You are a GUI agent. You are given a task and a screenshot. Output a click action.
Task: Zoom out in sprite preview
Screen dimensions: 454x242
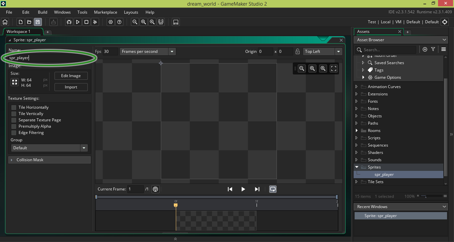pyautogui.click(x=302, y=68)
